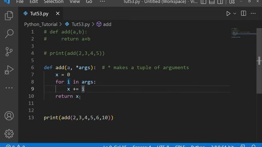Open the Explorer view in activity bar
This screenshot has height=147, width=262.
9,16
